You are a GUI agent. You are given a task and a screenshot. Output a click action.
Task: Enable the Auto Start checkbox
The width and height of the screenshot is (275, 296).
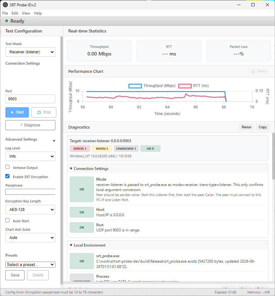coord(7,220)
